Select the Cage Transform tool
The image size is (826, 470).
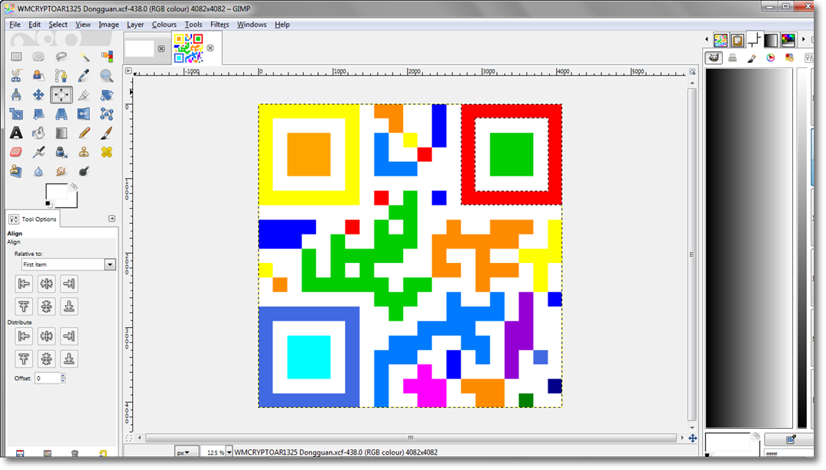(106, 114)
